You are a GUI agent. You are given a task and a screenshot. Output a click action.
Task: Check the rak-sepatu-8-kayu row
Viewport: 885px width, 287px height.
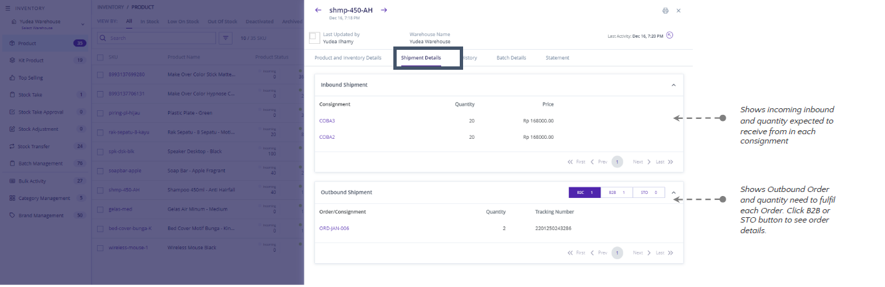click(100, 132)
